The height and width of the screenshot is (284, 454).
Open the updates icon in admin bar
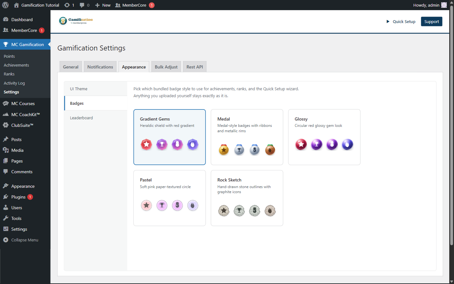pos(67,5)
